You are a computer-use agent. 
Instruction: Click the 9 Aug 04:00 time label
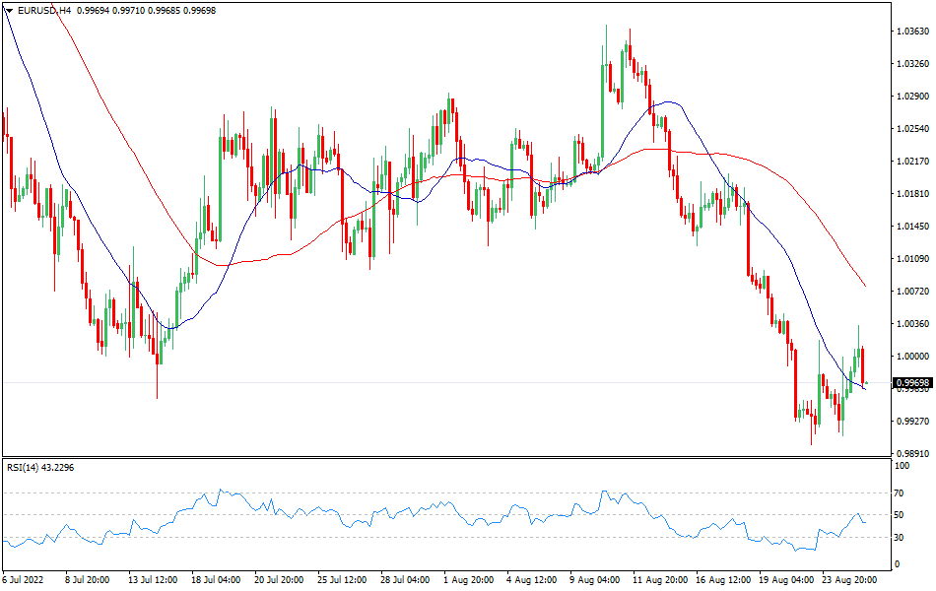pos(594,580)
